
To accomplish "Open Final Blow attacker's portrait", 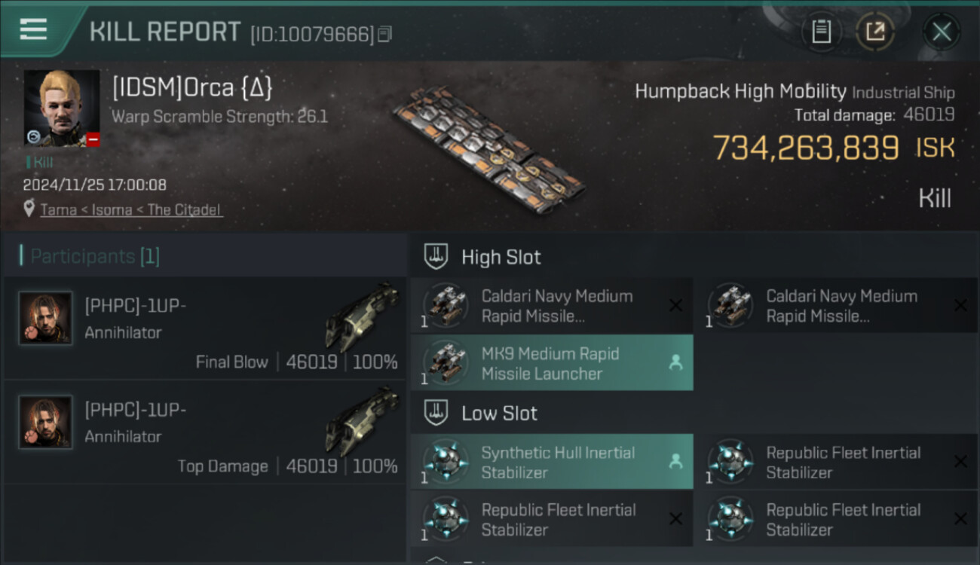I will pos(45,318).
